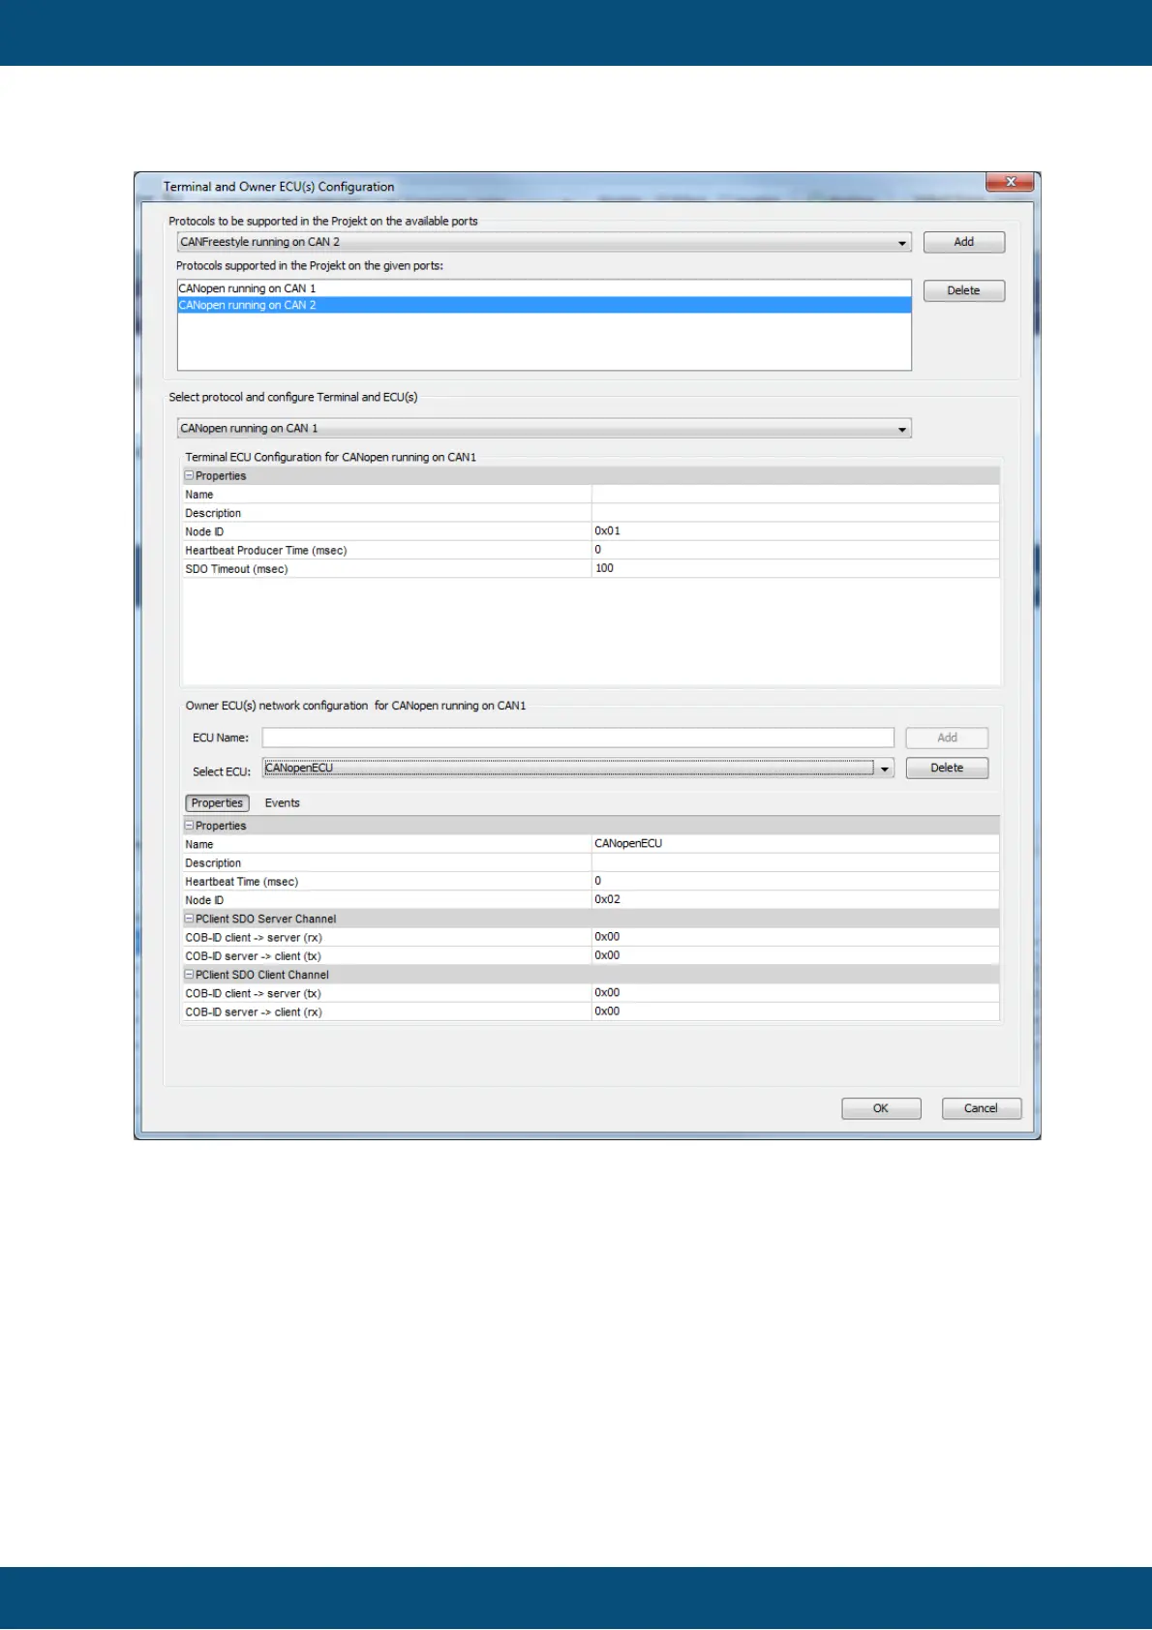Click SDO Timeout value 100
This screenshot has width=1152, height=1630.
795,568
